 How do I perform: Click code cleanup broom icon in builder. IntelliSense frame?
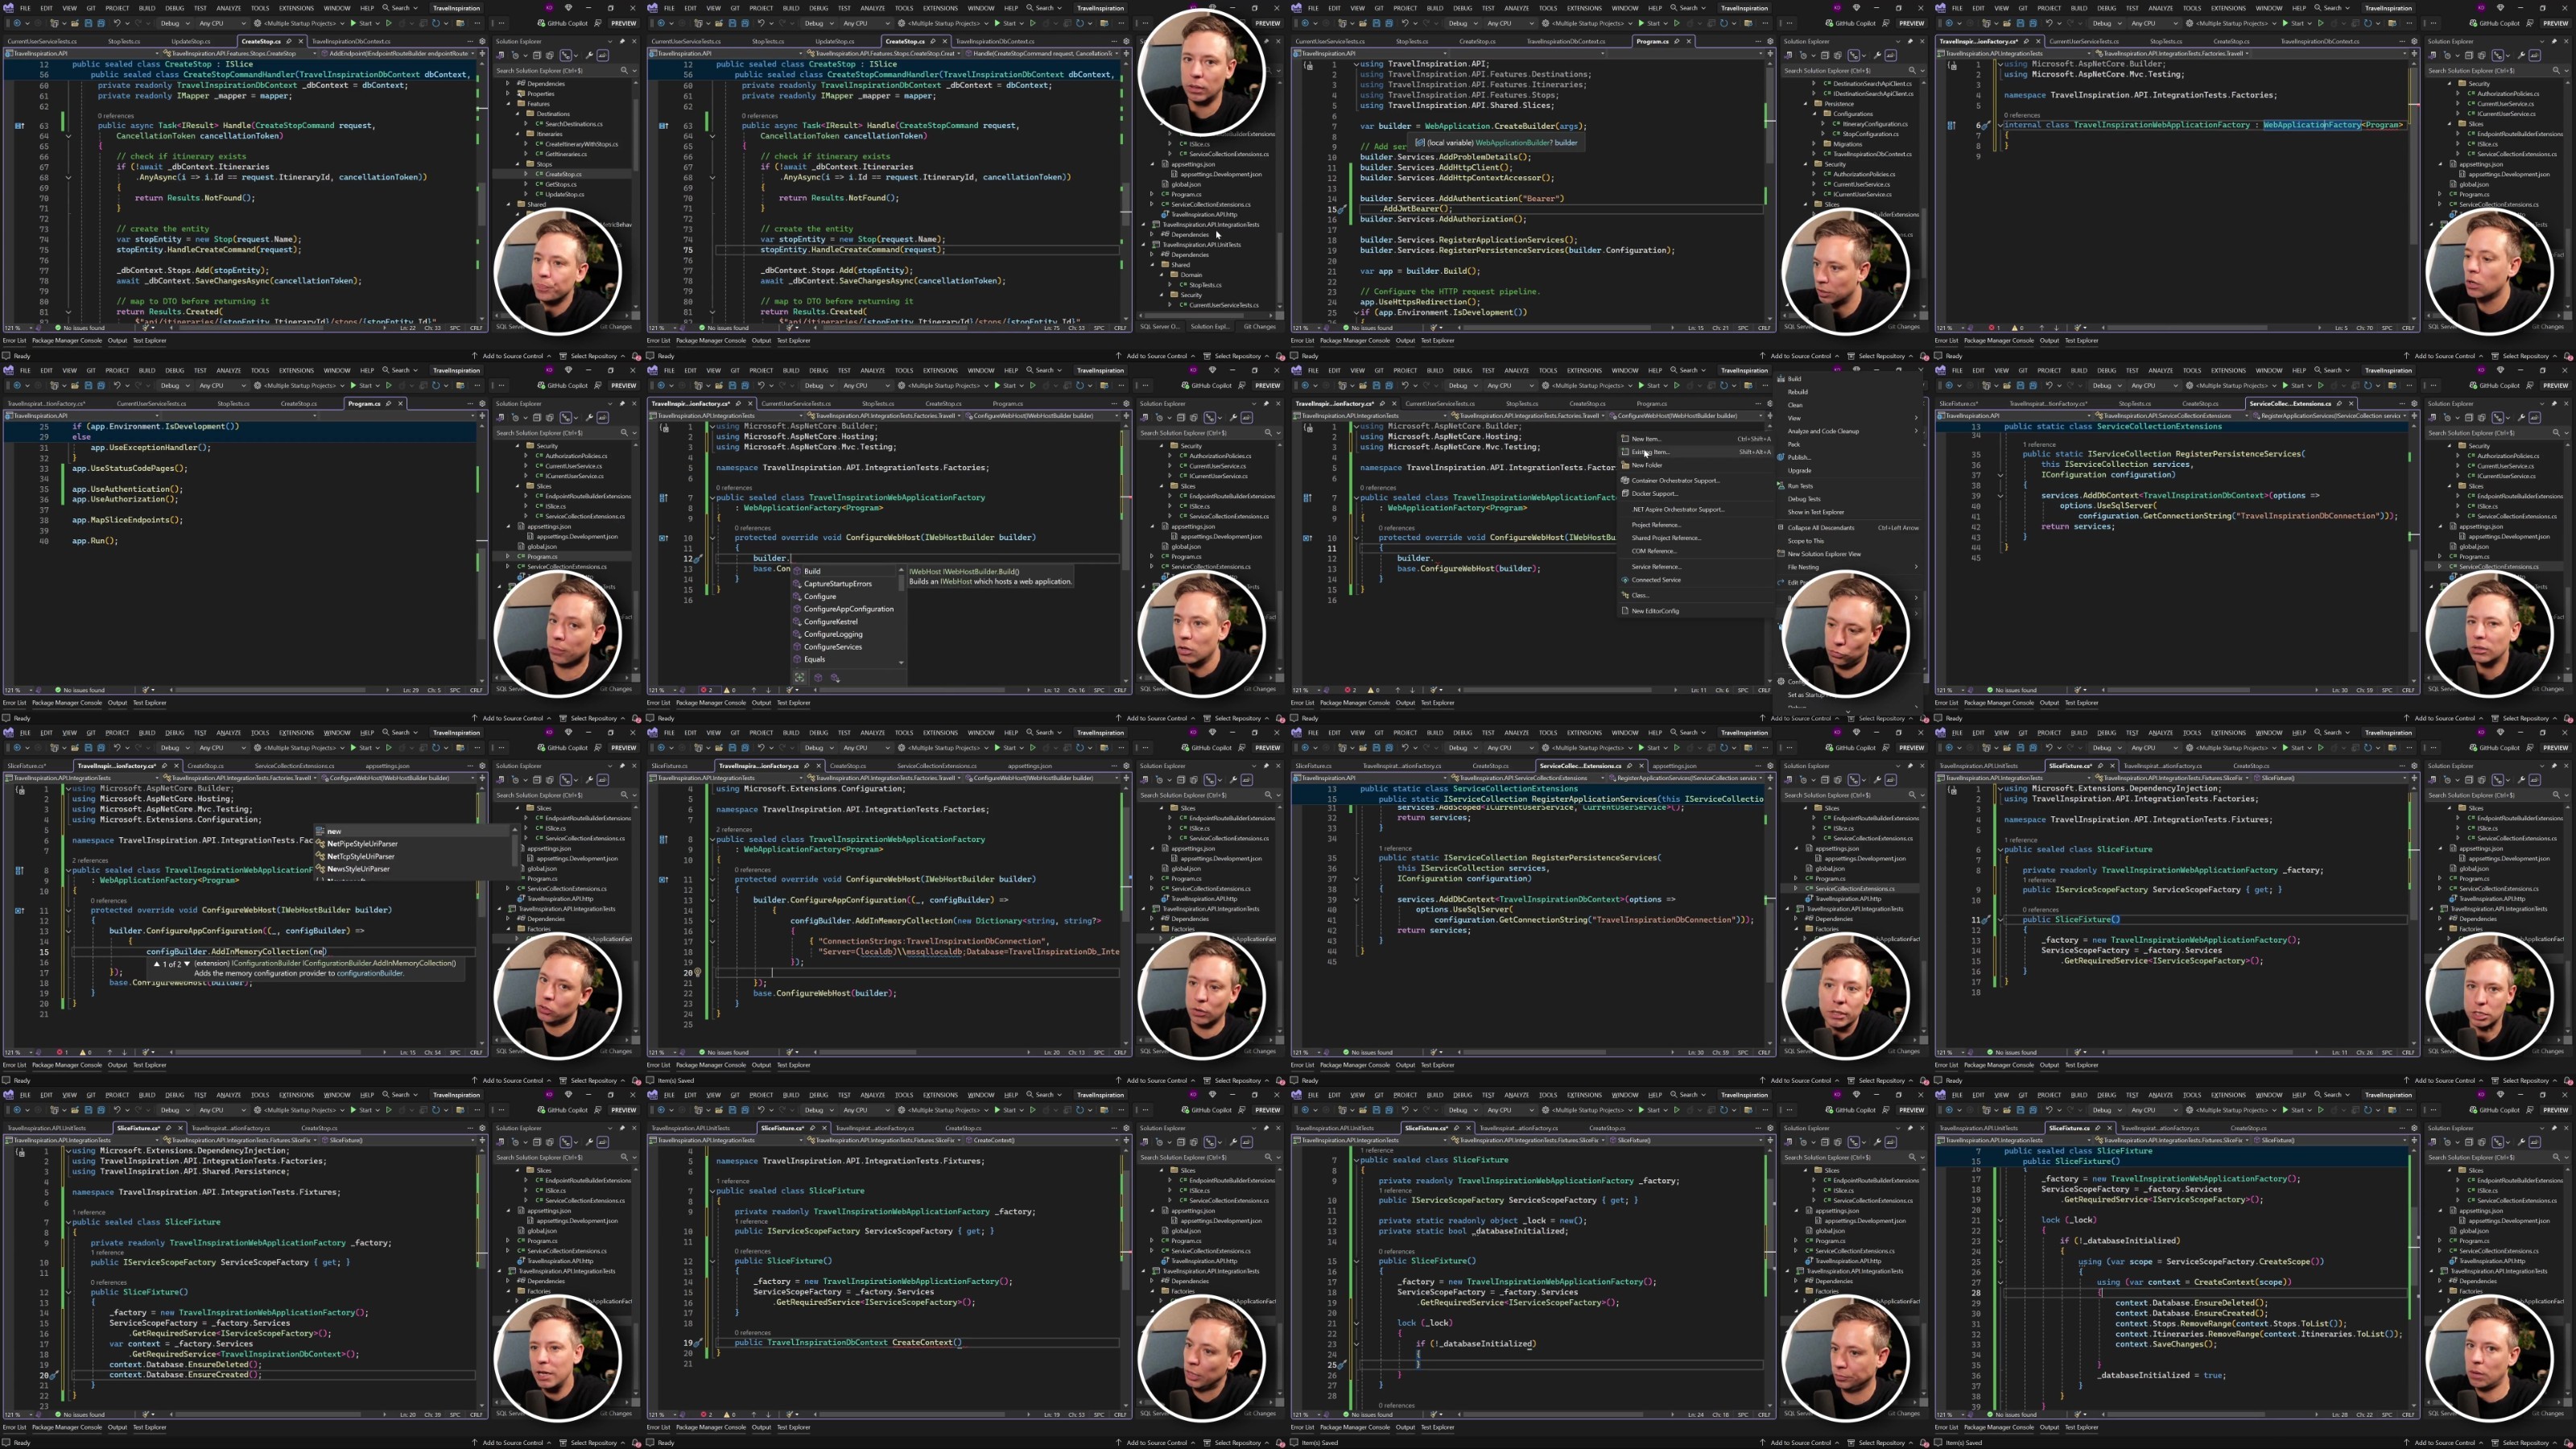tap(790, 690)
